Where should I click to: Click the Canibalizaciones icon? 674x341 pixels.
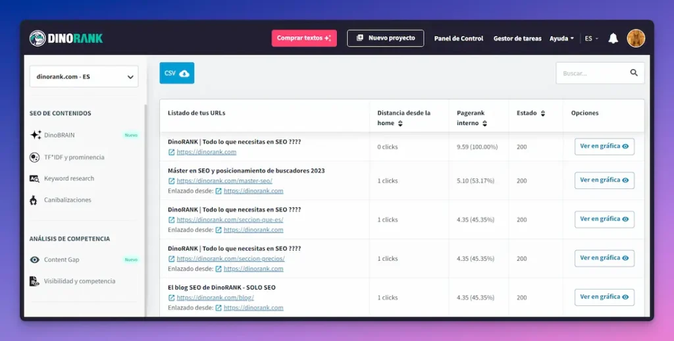(34, 200)
